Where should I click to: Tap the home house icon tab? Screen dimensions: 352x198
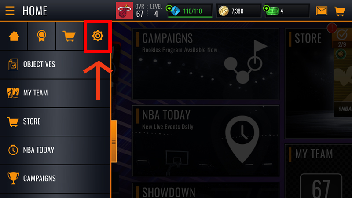point(14,36)
